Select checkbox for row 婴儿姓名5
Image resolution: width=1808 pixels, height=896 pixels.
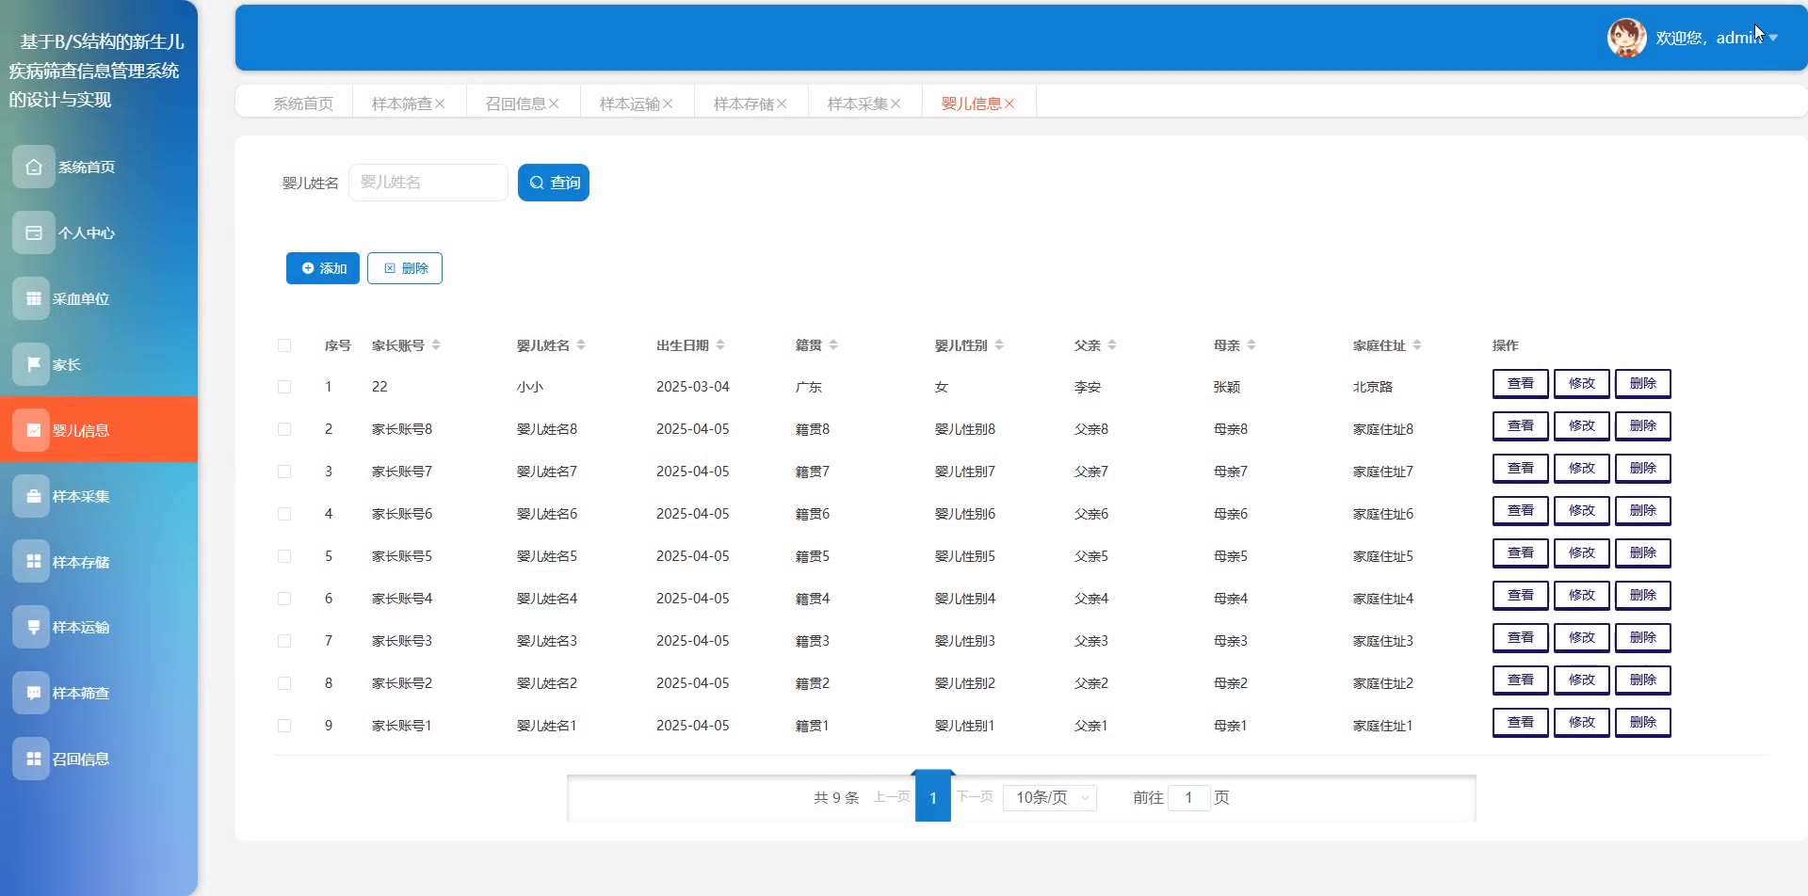(284, 556)
